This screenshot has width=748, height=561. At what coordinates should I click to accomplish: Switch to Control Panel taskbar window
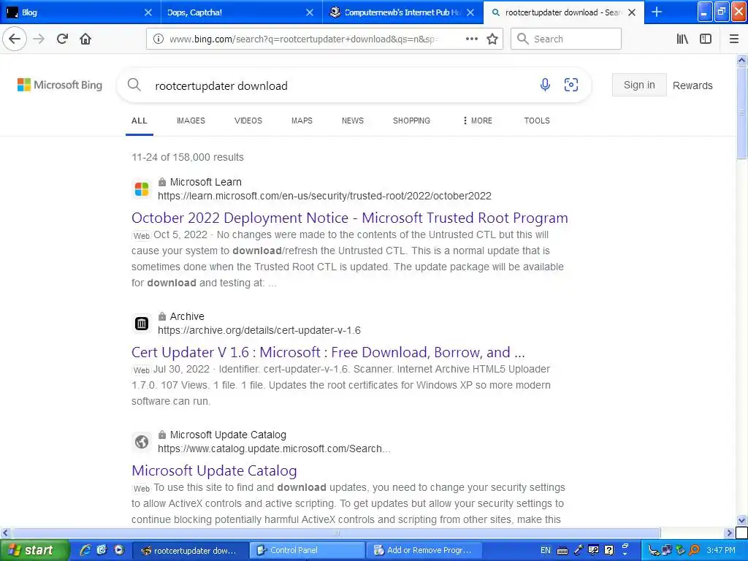[307, 550]
